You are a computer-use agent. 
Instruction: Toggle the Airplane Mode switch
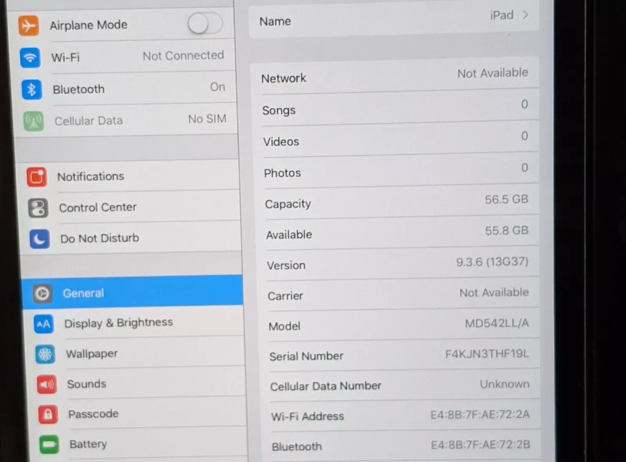pyautogui.click(x=205, y=23)
